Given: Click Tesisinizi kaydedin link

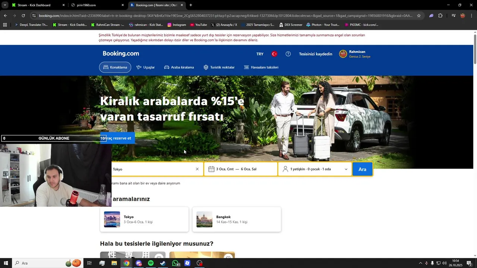Looking at the screenshot, I should (315, 54).
